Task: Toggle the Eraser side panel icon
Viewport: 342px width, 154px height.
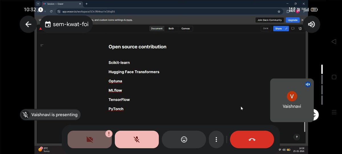Action: click(x=300, y=29)
